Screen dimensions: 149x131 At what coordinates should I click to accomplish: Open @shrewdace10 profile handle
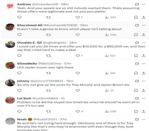(x=45, y=4)
